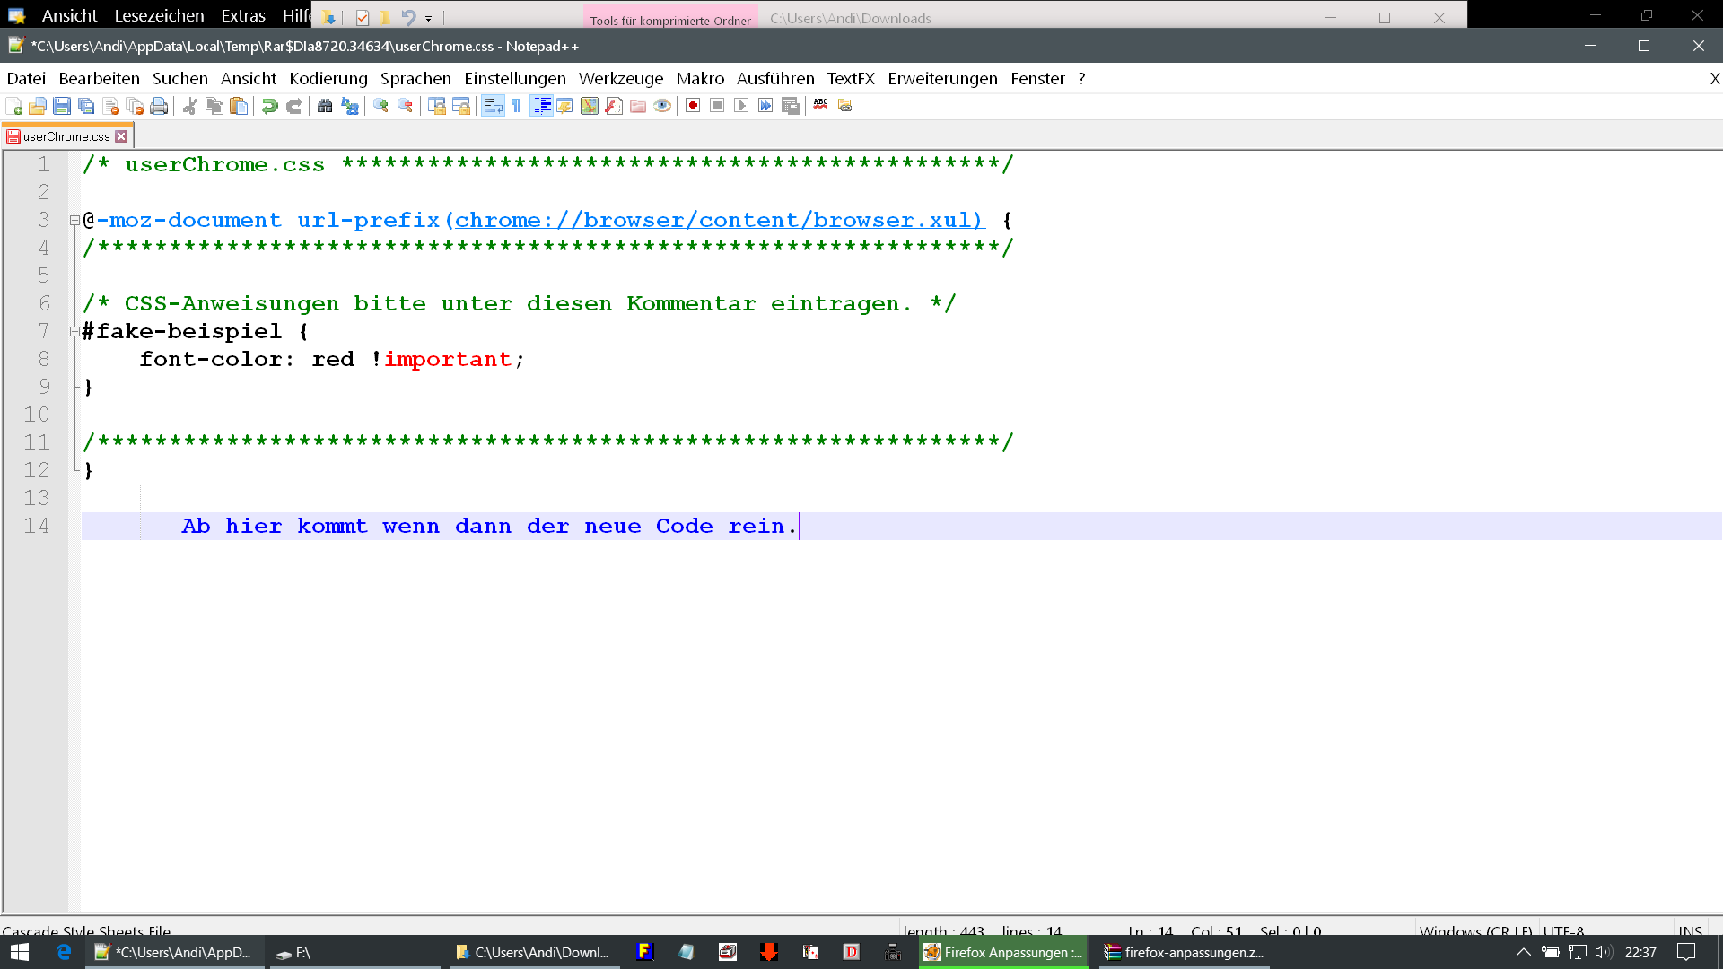This screenshot has width=1723, height=969.
Task: Start macro recording with red dot icon
Action: 693,106
